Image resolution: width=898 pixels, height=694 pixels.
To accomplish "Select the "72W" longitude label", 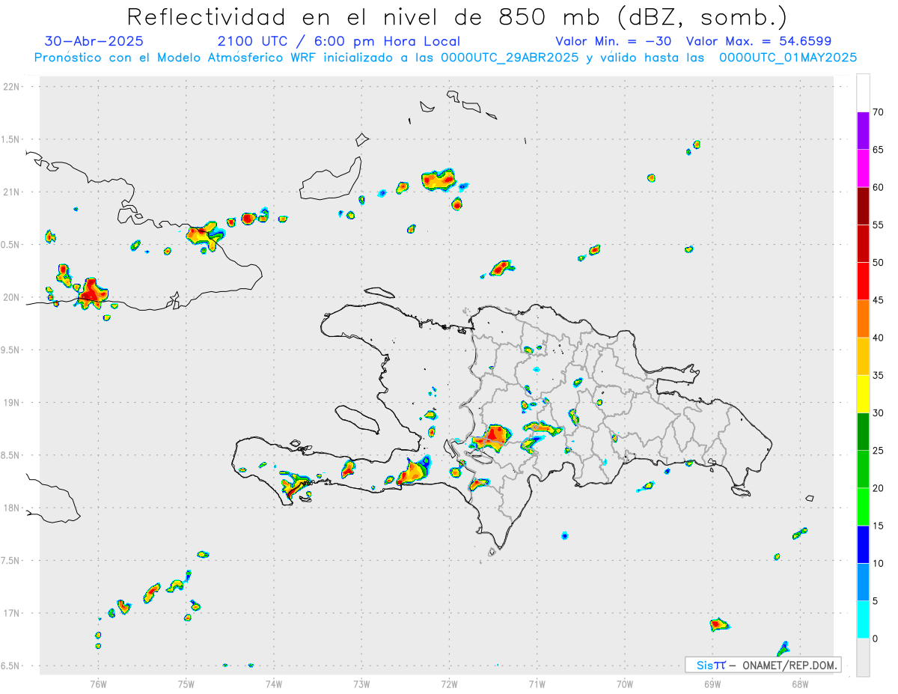I will coord(450,684).
